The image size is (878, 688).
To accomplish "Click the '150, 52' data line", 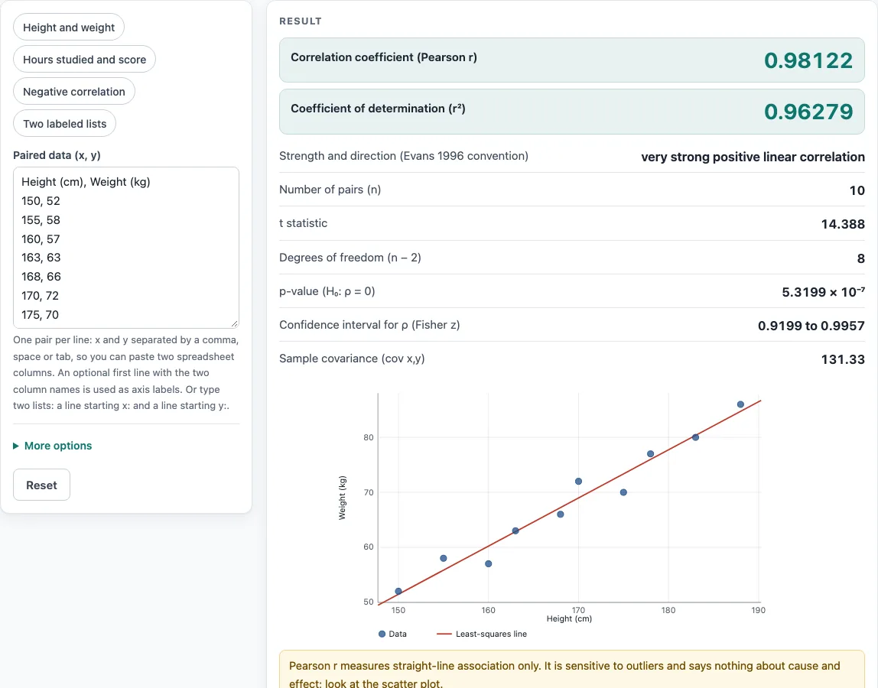I will point(41,201).
